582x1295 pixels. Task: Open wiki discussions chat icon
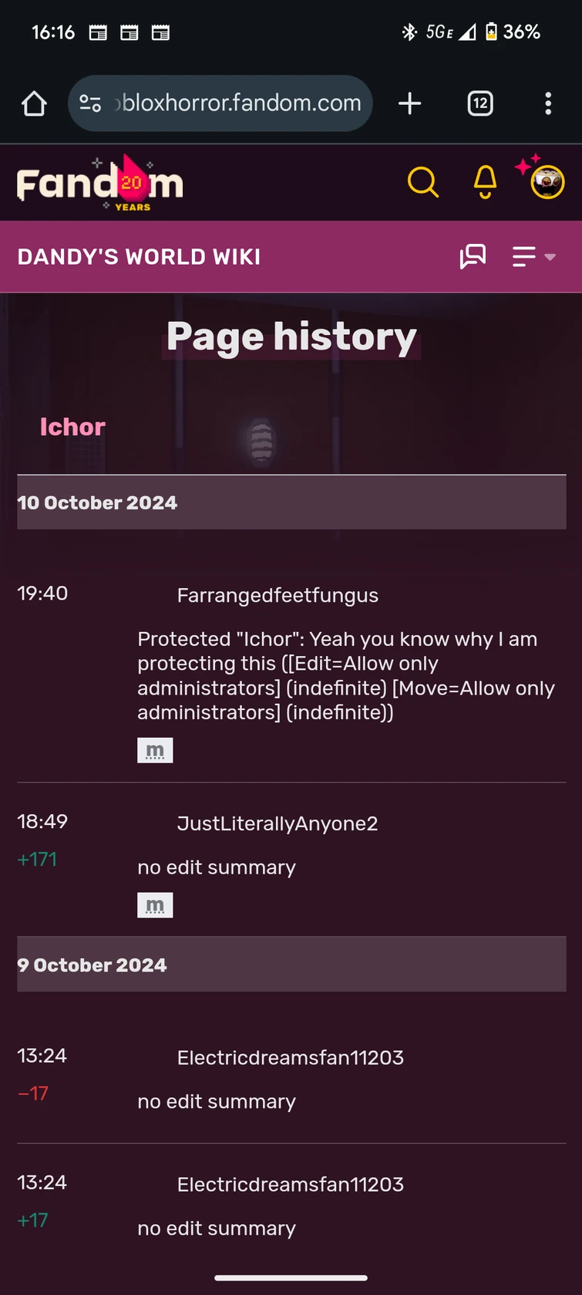tap(473, 256)
